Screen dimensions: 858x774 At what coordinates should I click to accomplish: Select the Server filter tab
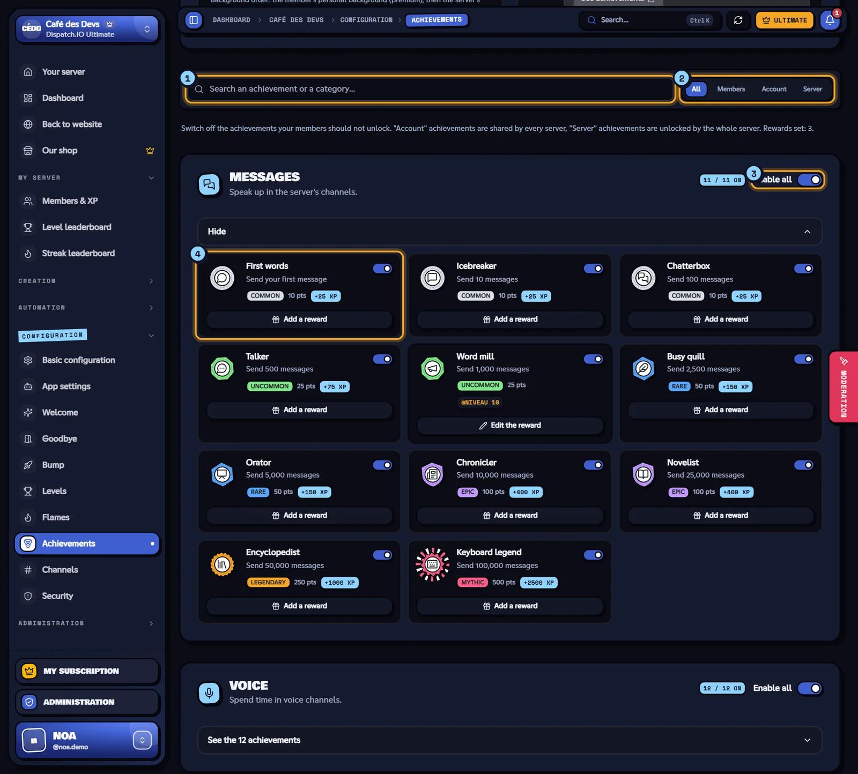tap(812, 89)
